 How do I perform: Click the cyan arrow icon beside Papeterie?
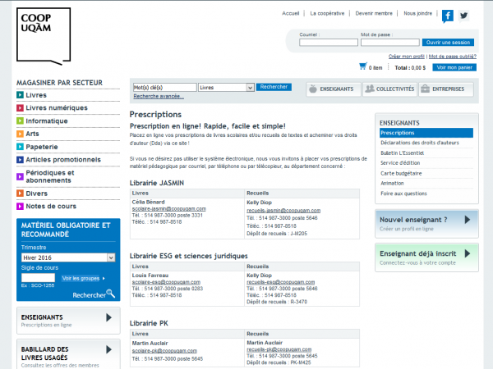click(20, 147)
